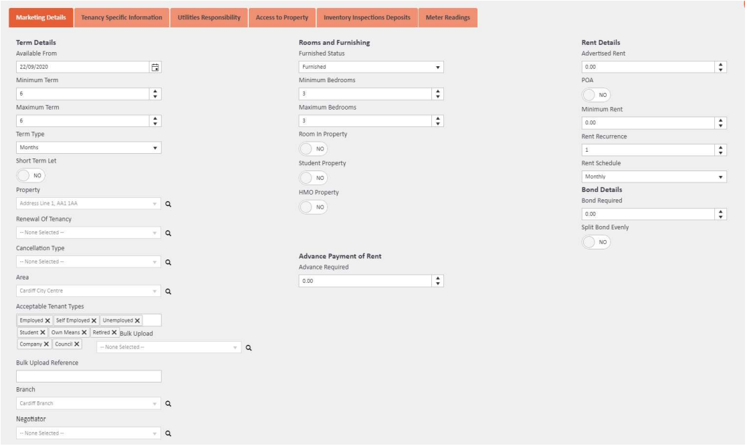Click the Bulk Upload Reference input field
Image resolution: width=747 pixels, height=446 pixels.
(x=88, y=376)
